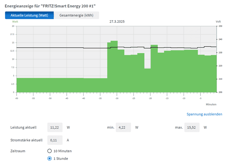Select the Aktuelle Leistung (Watt) tab
This screenshot has width=228, height=162.
29,15
